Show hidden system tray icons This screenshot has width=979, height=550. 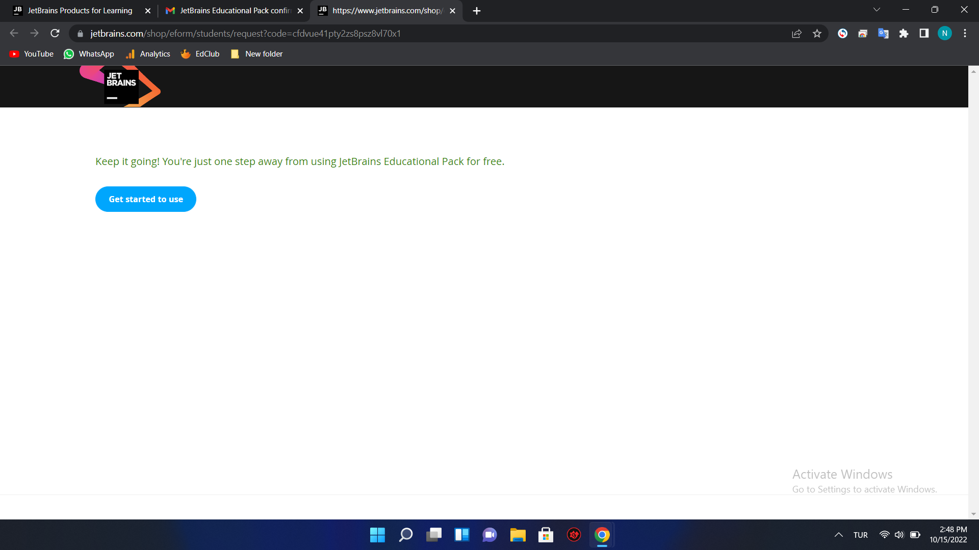click(x=838, y=535)
